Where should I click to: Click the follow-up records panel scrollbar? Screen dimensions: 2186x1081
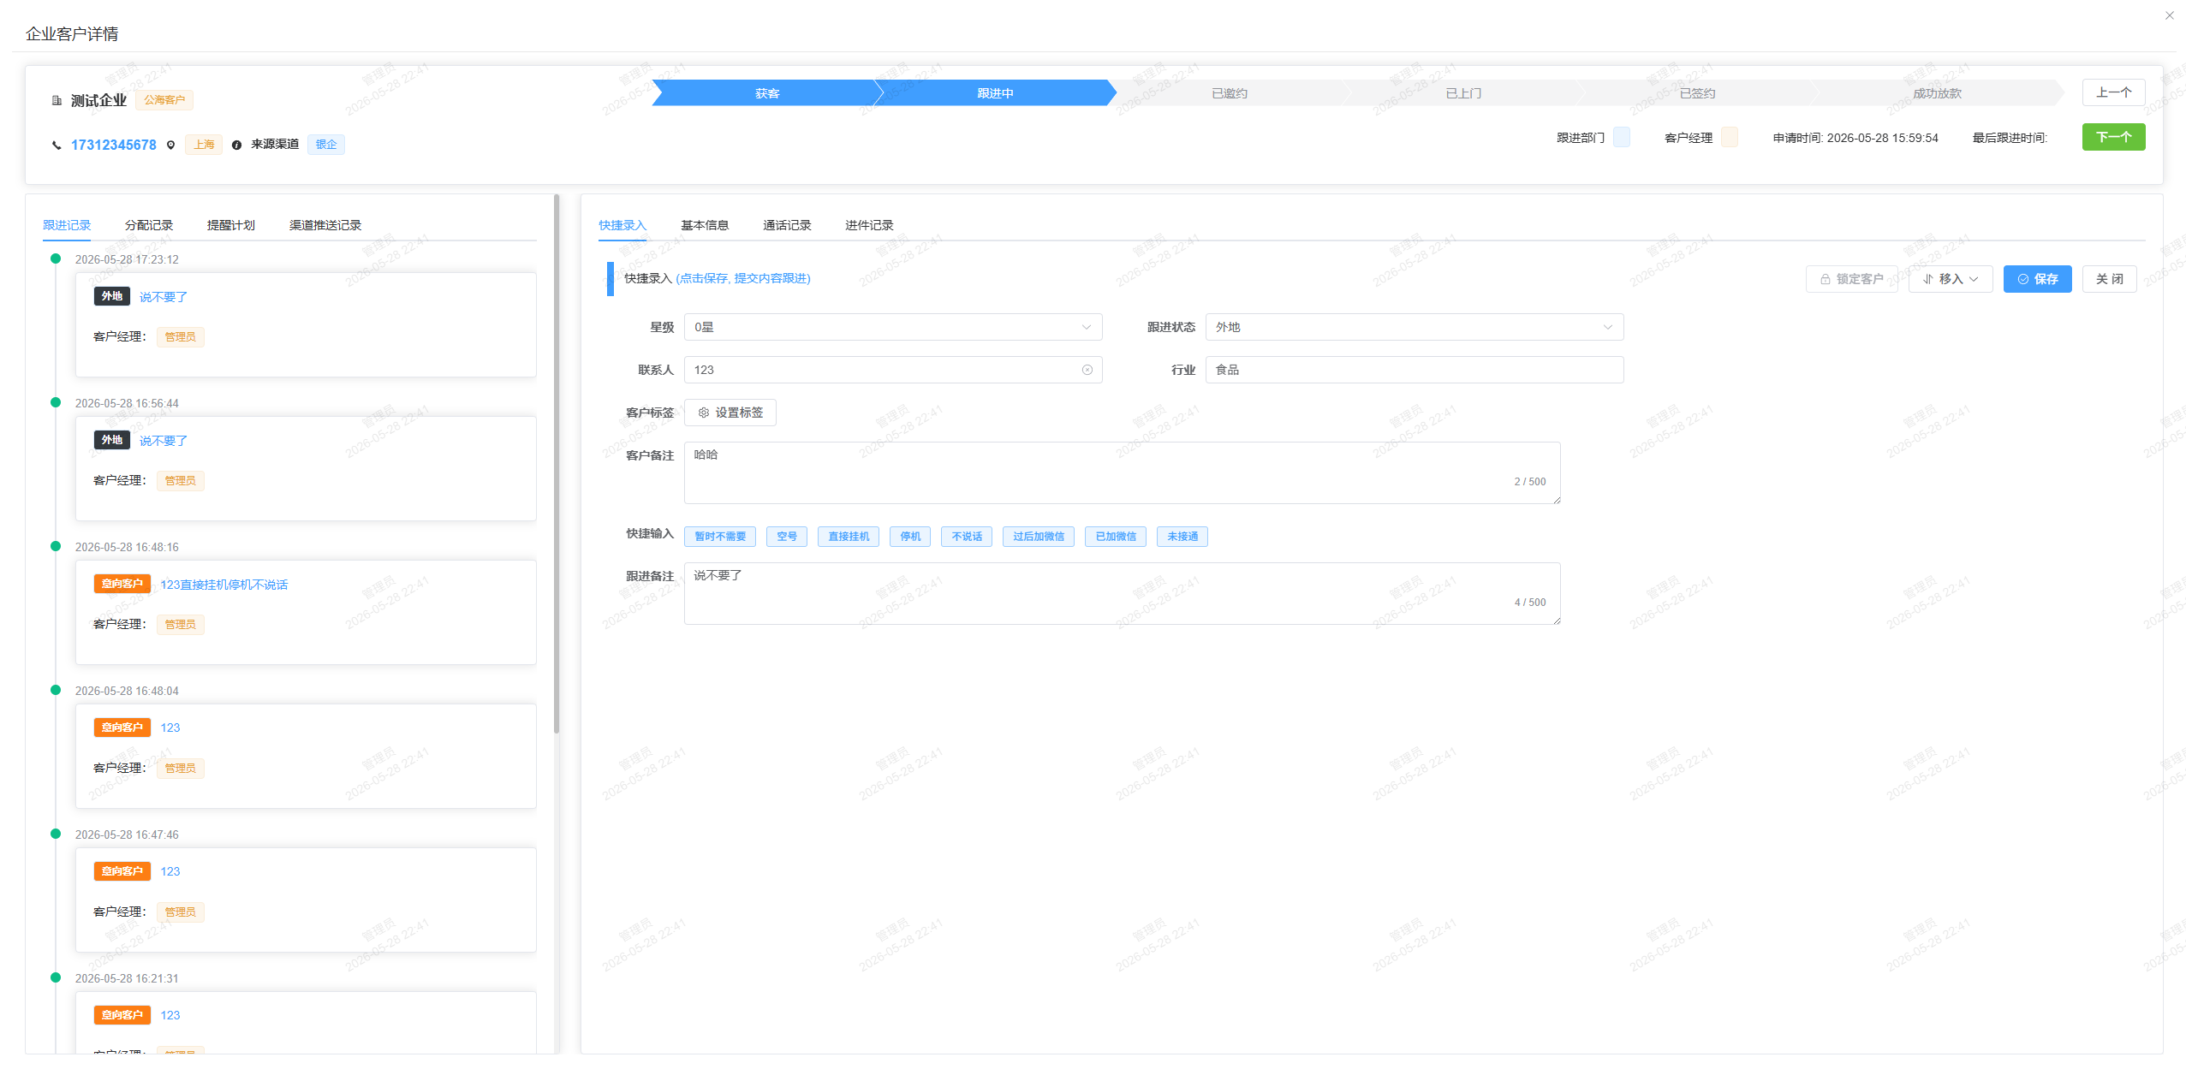click(557, 463)
